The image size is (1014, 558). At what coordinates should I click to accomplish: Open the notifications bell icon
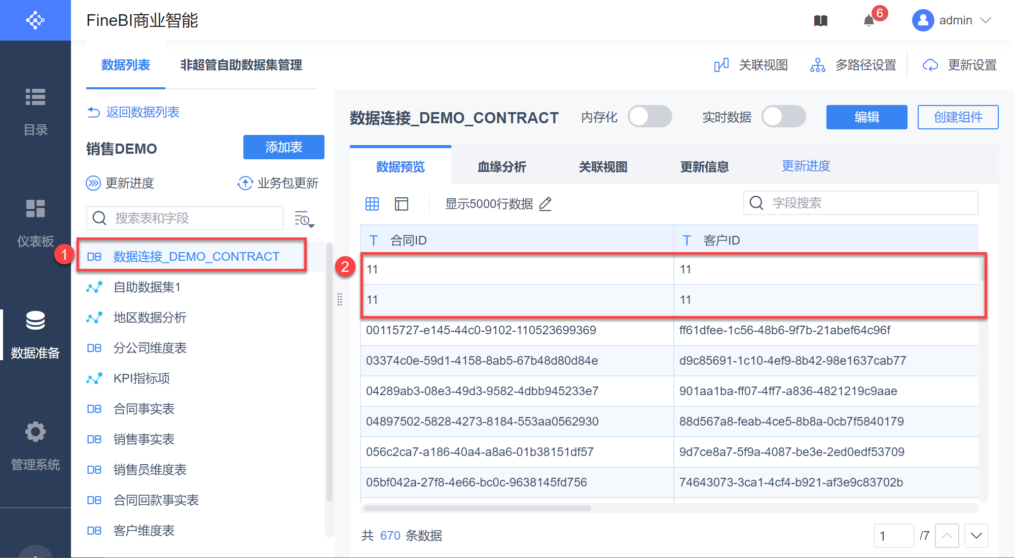869,20
